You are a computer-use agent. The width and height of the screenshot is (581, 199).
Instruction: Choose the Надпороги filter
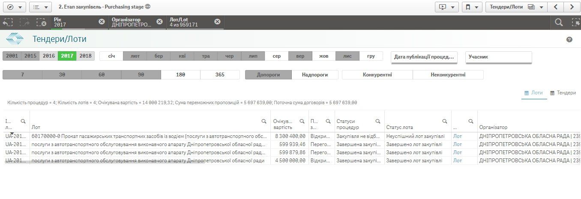pos(315,75)
